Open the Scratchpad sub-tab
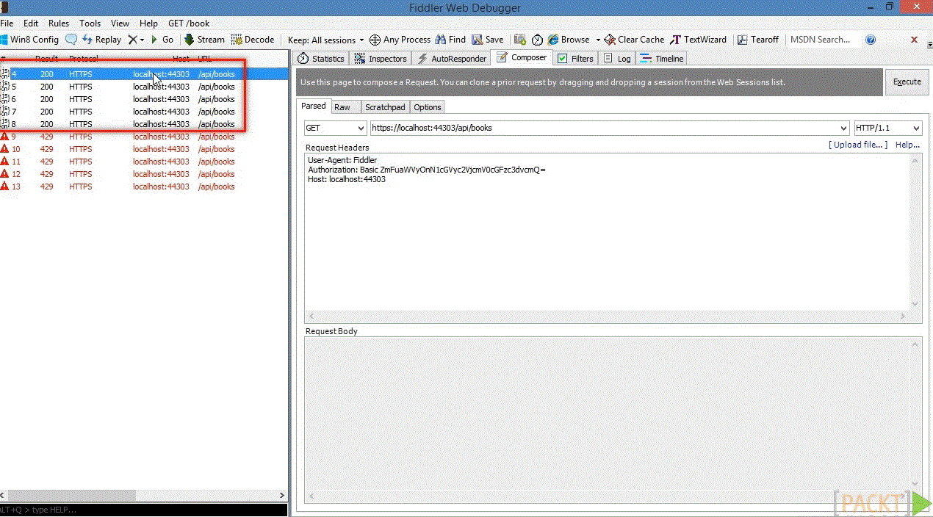Viewport: 933px width, 517px height. [x=385, y=107]
